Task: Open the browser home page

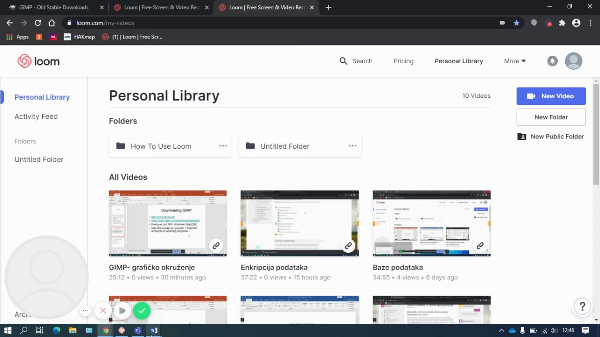Action: tap(52, 23)
